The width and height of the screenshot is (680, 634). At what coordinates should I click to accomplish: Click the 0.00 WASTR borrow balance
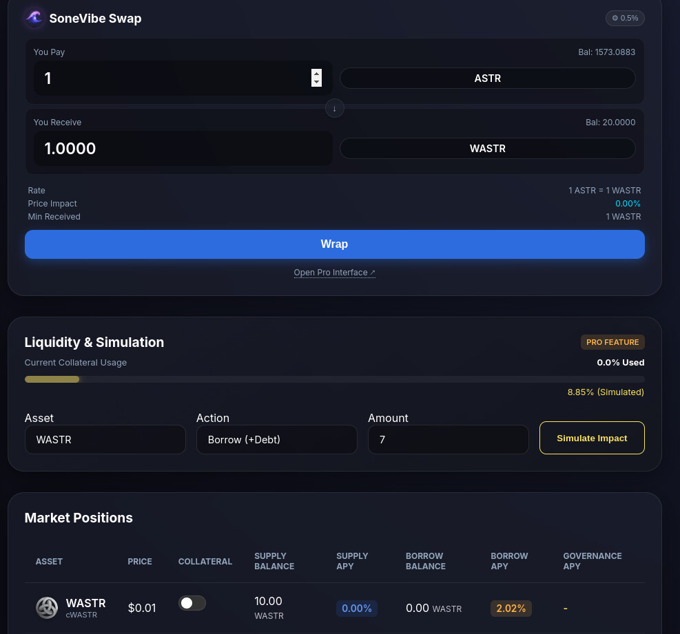433,608
